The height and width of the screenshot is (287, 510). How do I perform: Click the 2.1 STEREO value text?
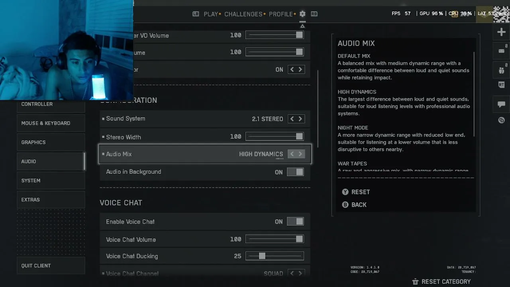(x=267, y=119)
